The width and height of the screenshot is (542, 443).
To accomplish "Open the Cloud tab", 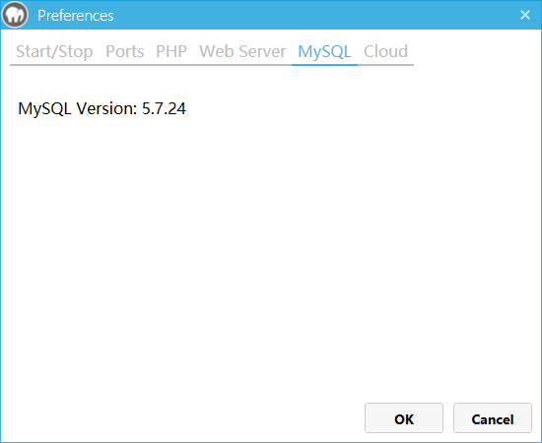I will pyautogui.click(x=385, y=51).
